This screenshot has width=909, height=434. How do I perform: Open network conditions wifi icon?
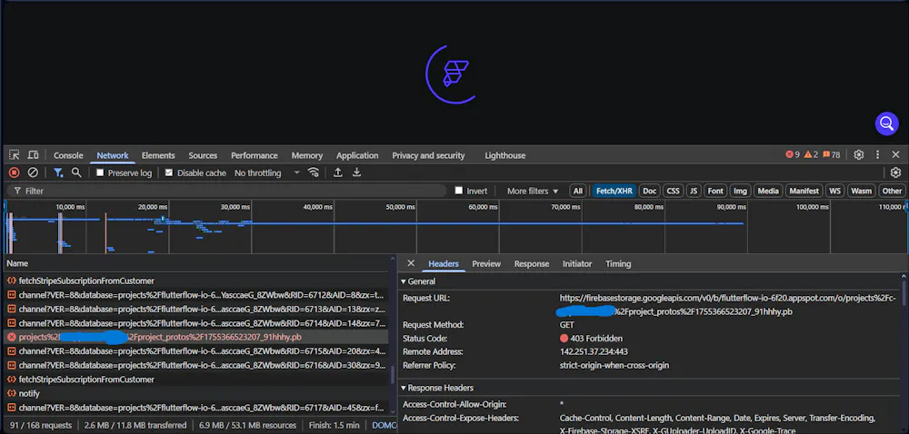point(315,173)
